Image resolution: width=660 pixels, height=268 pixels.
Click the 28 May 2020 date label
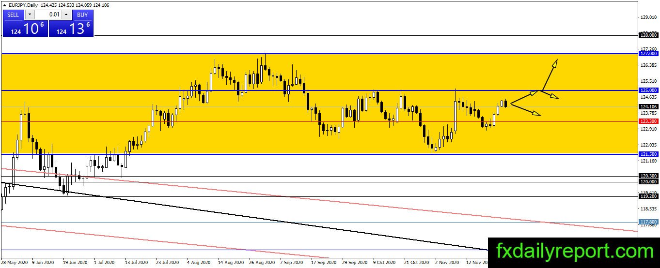pos(14,263)
